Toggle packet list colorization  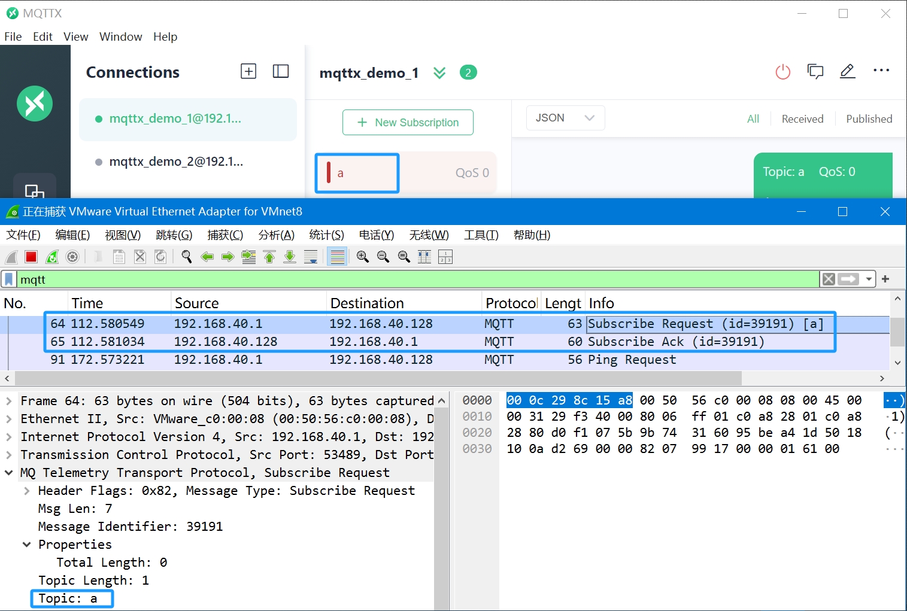(338, 257)
